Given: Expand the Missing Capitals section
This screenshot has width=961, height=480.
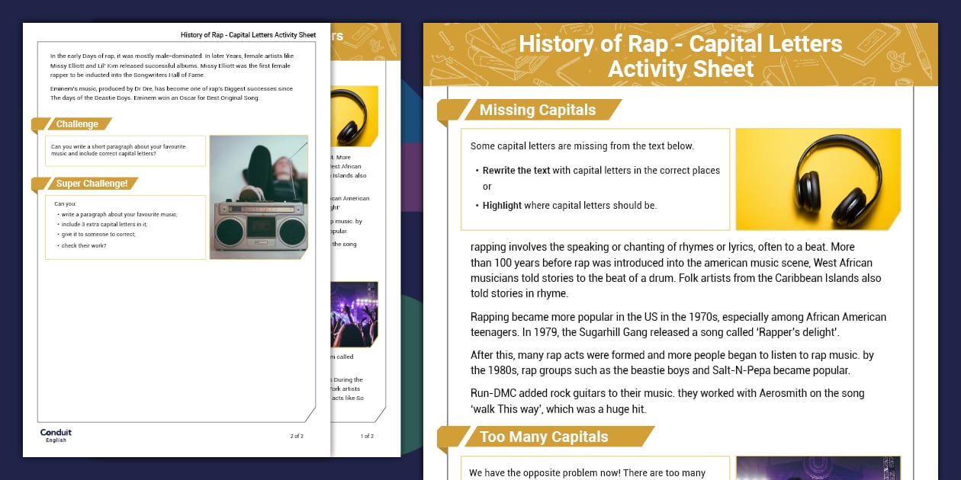Looking at the screenshot, I should click(537, 110).
